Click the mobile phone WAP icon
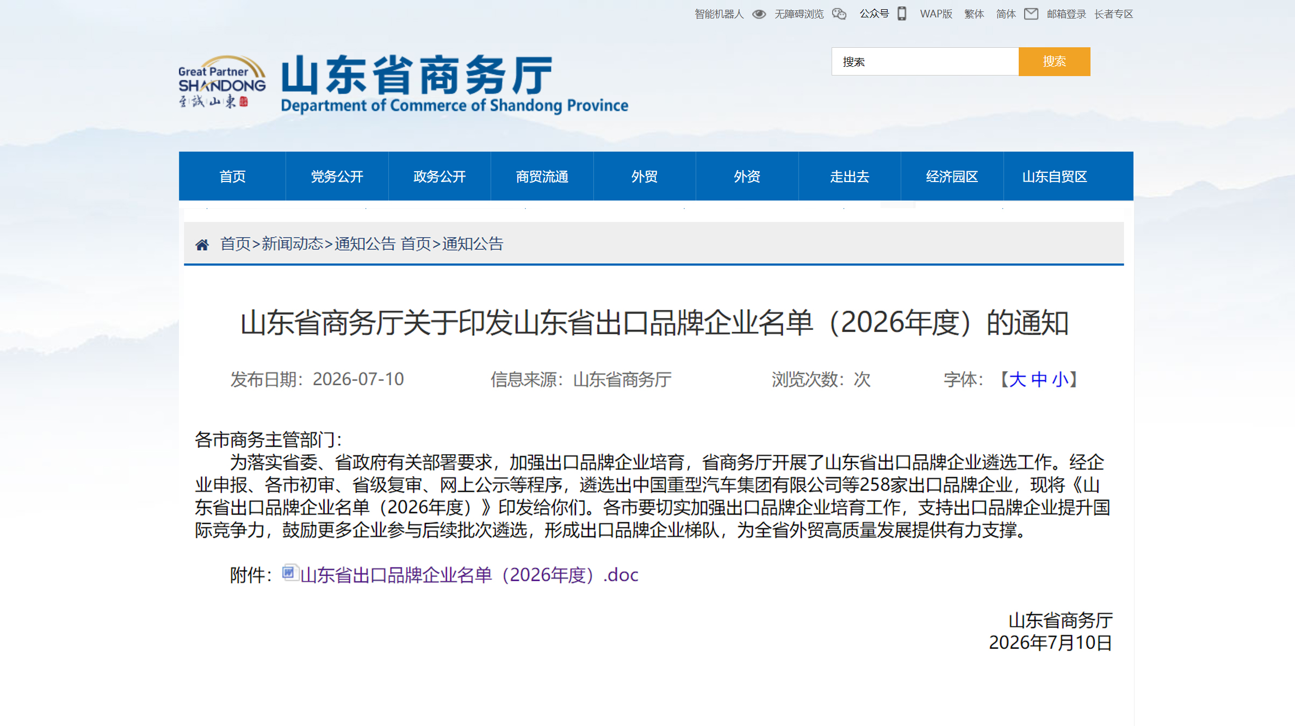This screenshot has width=1295, height=726. tap(902, 14)
